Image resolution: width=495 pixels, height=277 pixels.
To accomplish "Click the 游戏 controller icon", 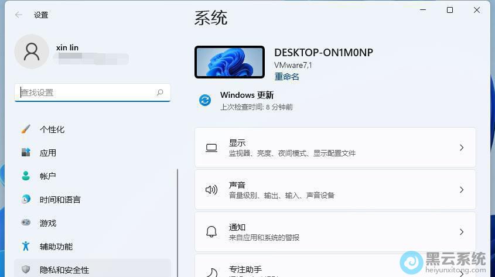I will click(26, 223).
